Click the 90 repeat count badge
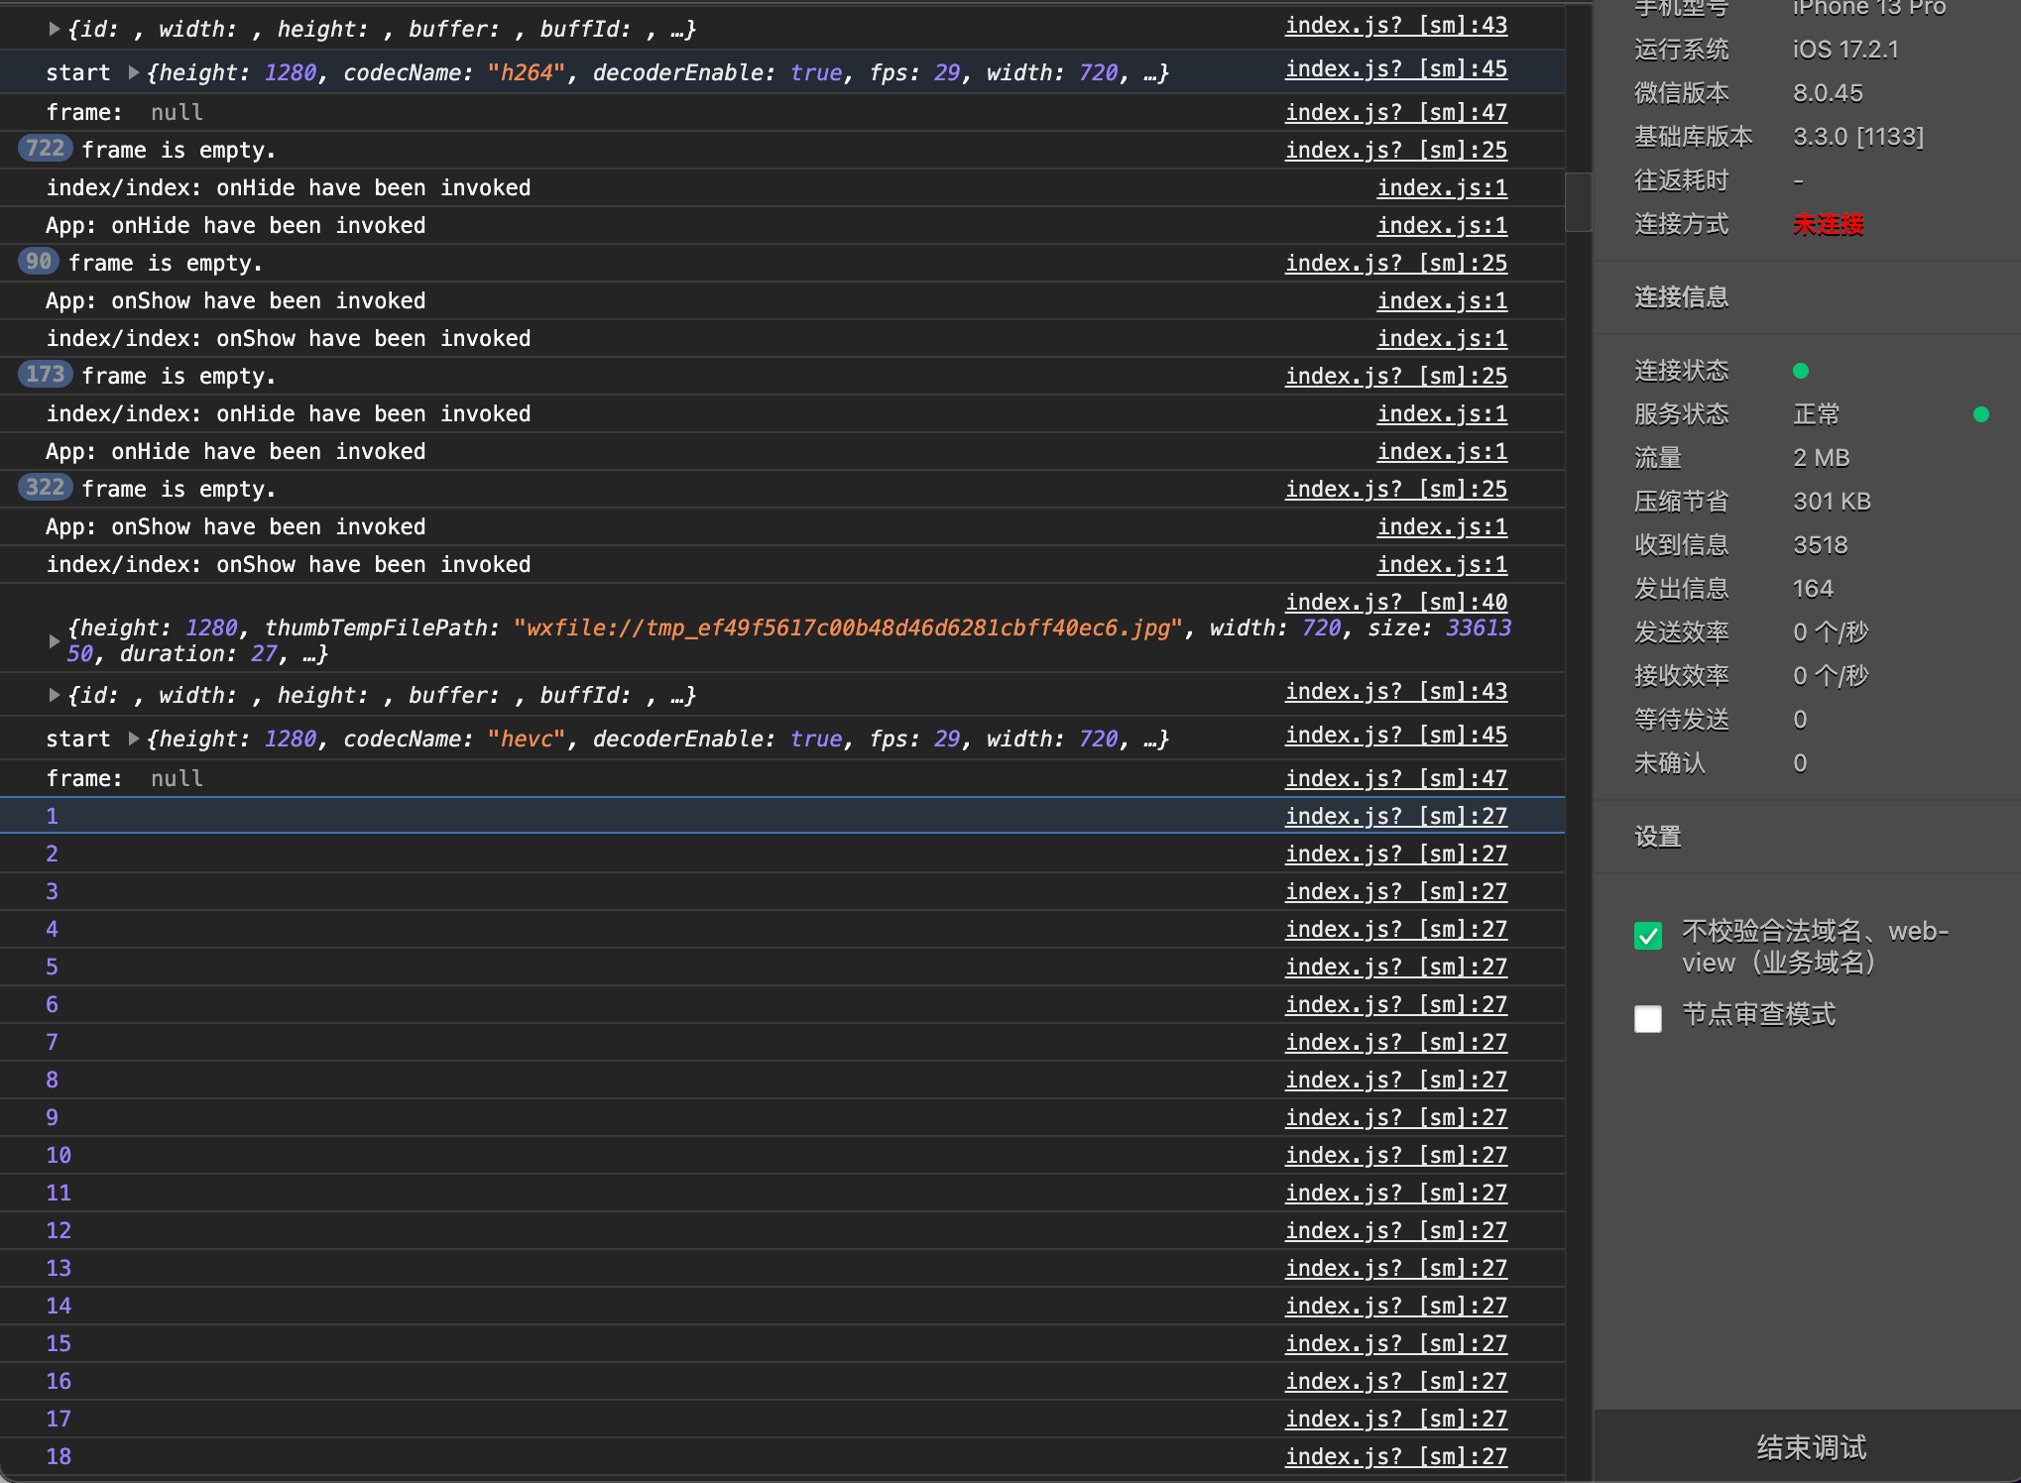 point(39,262)
